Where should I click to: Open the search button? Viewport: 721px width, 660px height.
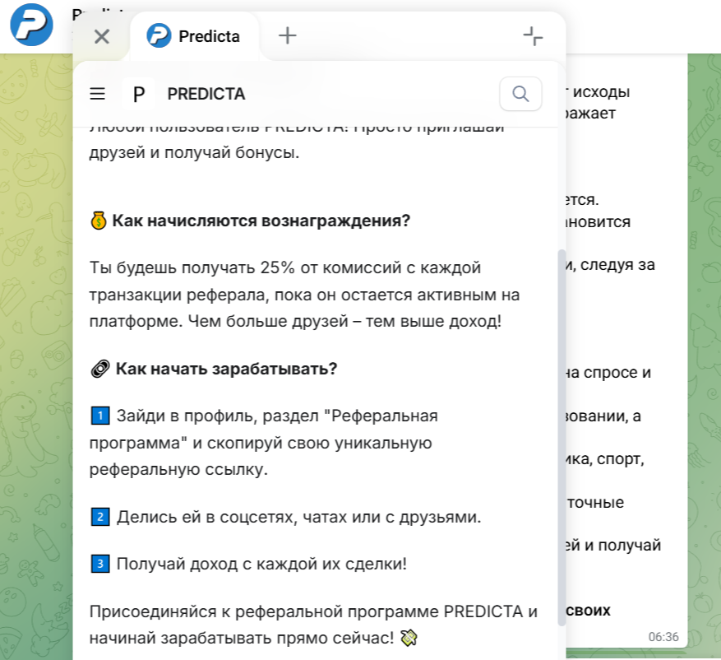(520, 94)
